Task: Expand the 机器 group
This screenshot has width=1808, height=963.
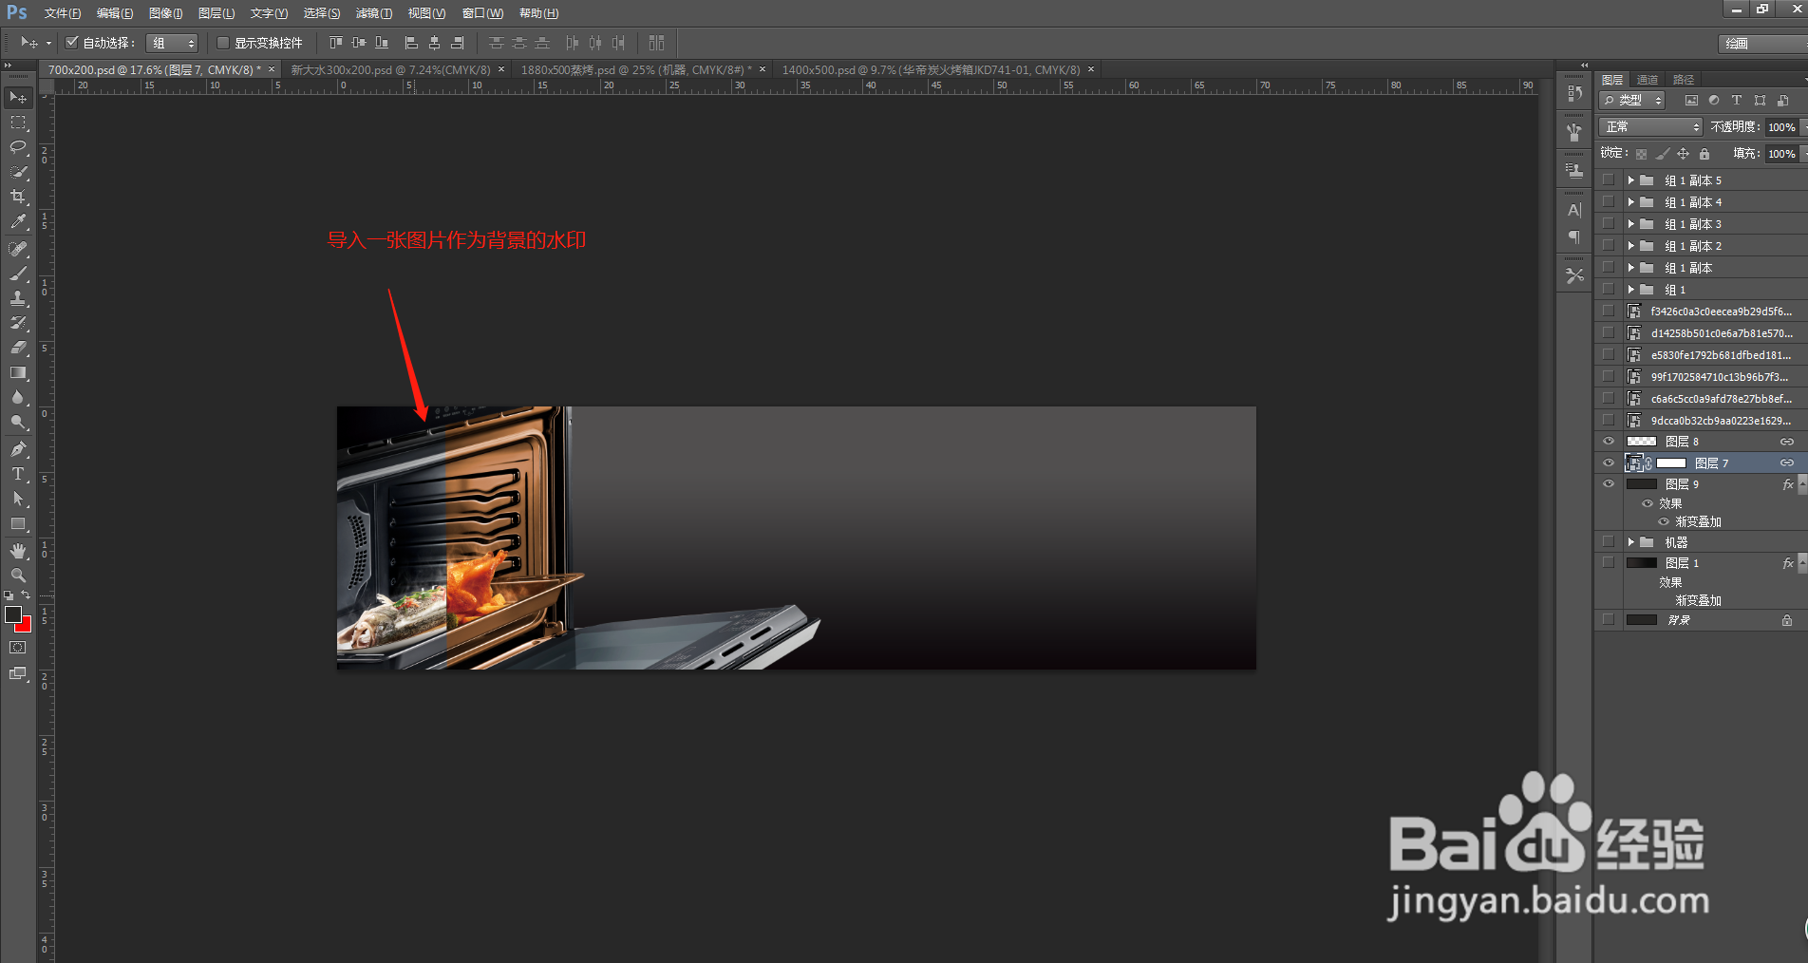Action: coord(1631,542)
